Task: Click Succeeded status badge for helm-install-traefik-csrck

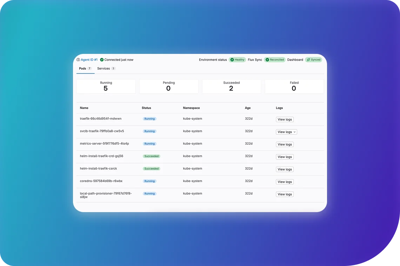Action: tap(152, 169)
